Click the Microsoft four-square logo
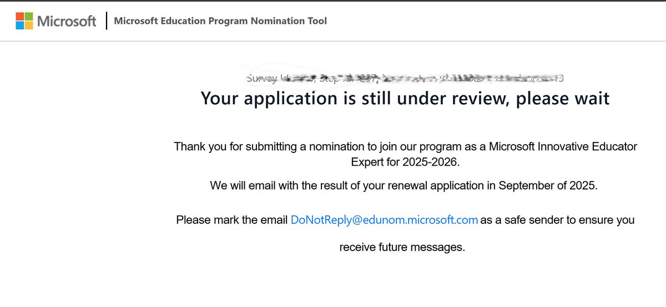 (24, 21)
